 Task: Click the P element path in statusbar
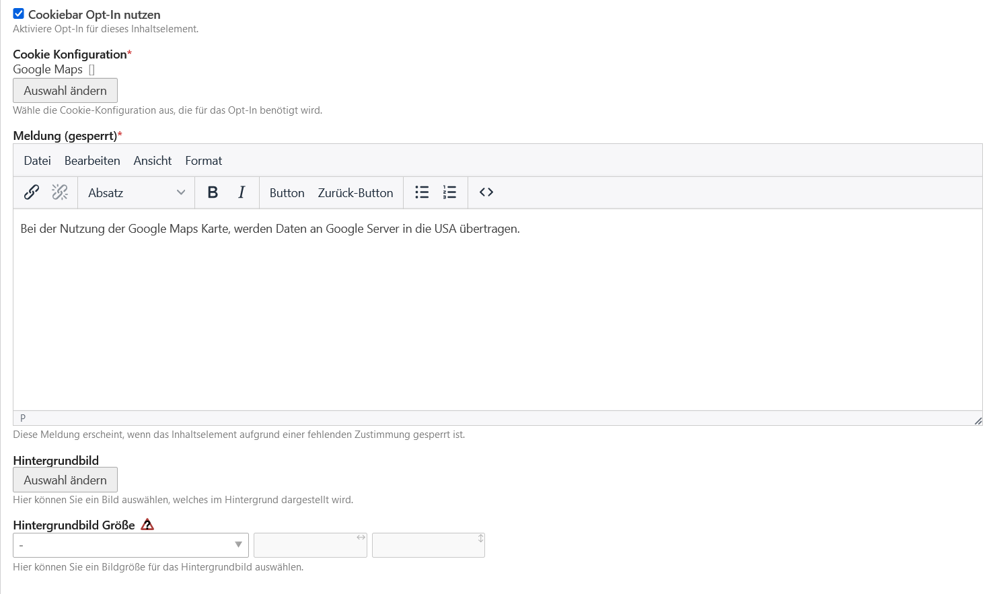tap(23, 418)
